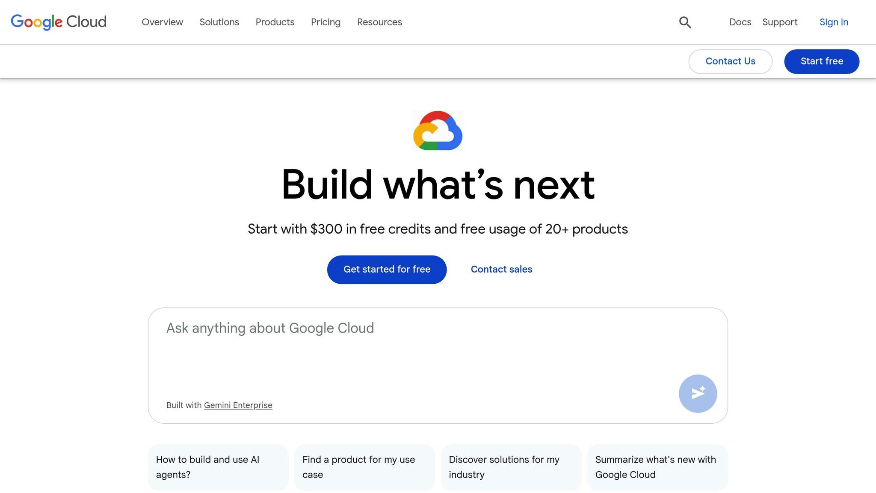
Task: Click the Google Cloud logo in the header
Action: pyautogui.click(x=59, y=22)
